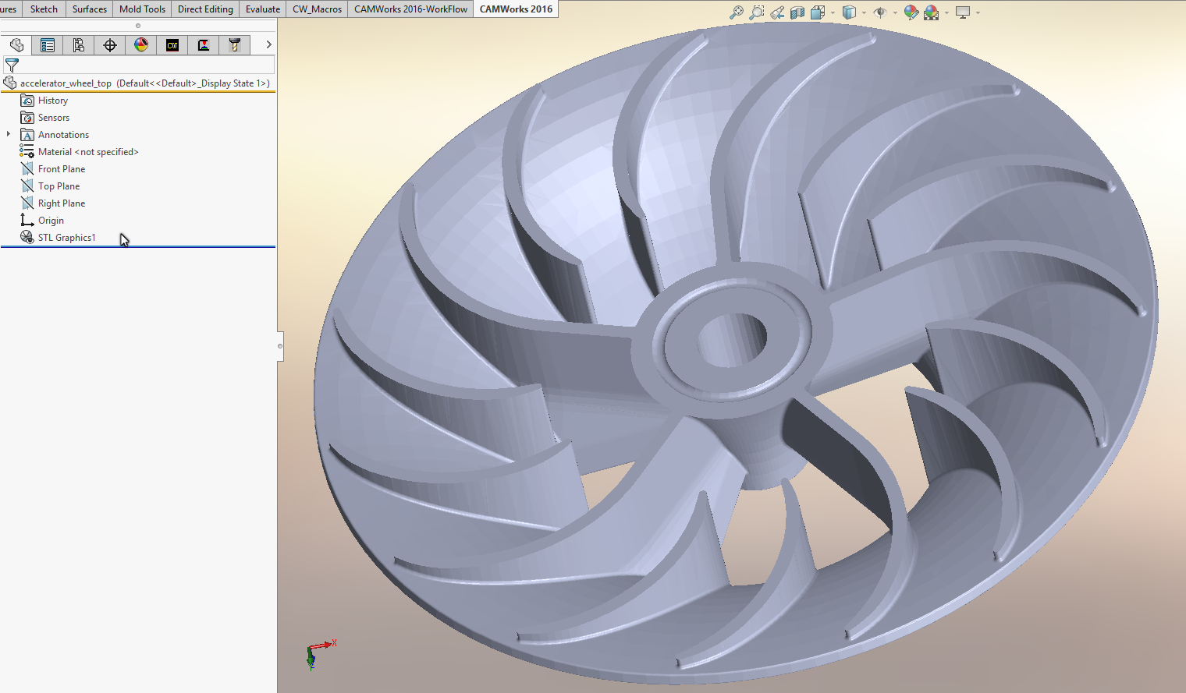
Task: Open the PropertyManager tab
Action: (x=48, y=45)
